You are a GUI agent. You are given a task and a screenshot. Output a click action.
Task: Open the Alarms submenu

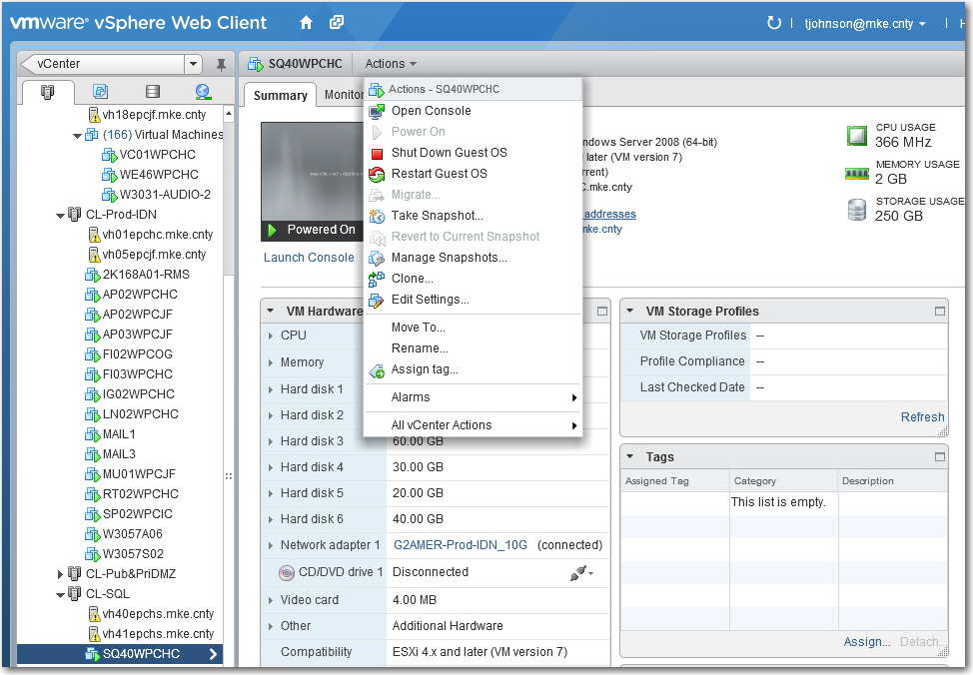click(473, 397)
